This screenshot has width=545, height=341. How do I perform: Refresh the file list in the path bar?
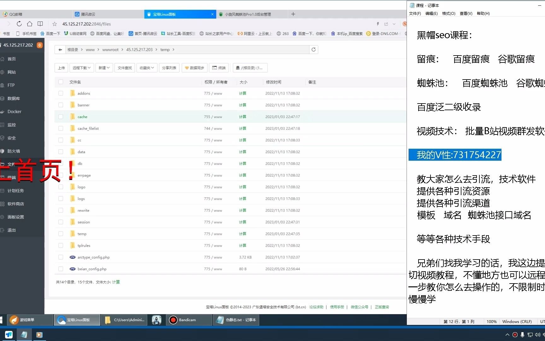[314, 50]
